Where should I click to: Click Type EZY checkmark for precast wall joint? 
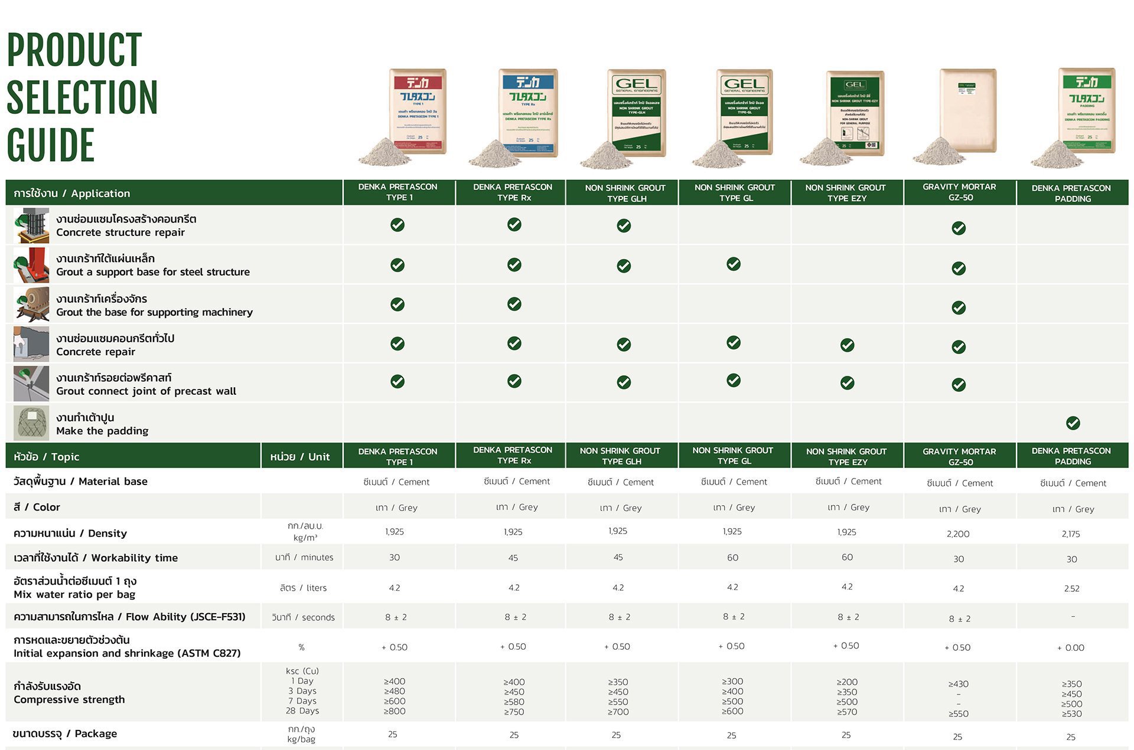point(848,383)
